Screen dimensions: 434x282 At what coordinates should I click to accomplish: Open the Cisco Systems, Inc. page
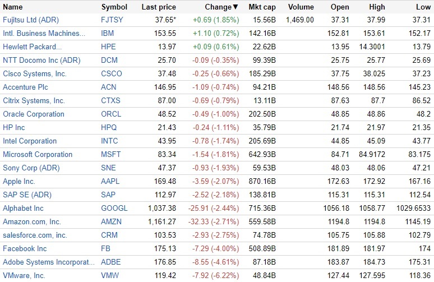(x=35, y=74)
